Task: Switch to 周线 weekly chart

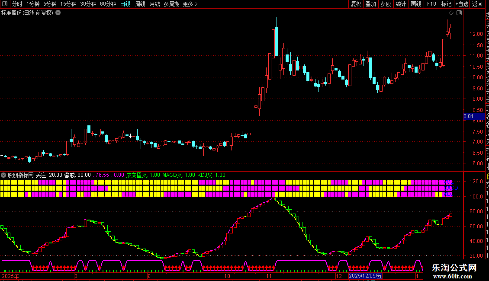Action: coord(140,4)
